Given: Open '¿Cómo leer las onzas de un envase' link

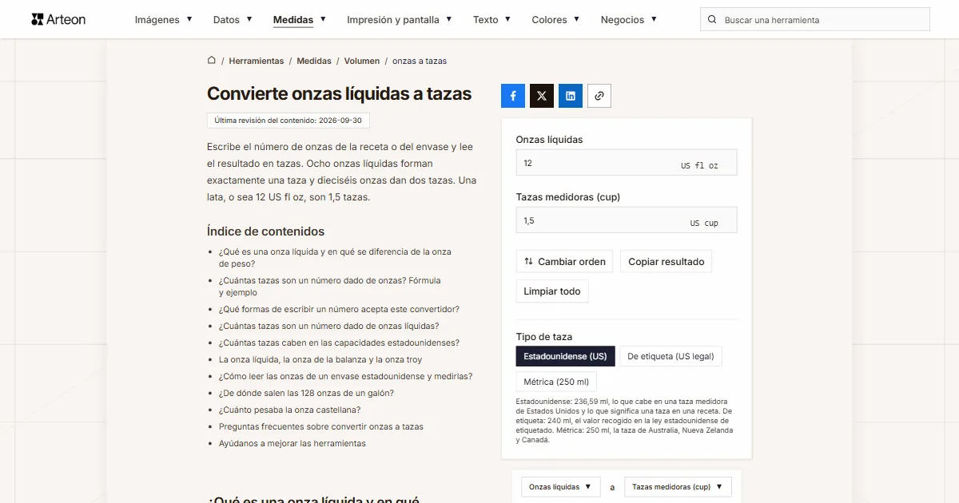Looking at the screenshot, I should coord(345,376).
